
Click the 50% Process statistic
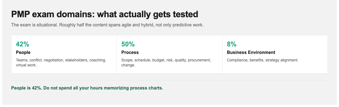(128, 44)
